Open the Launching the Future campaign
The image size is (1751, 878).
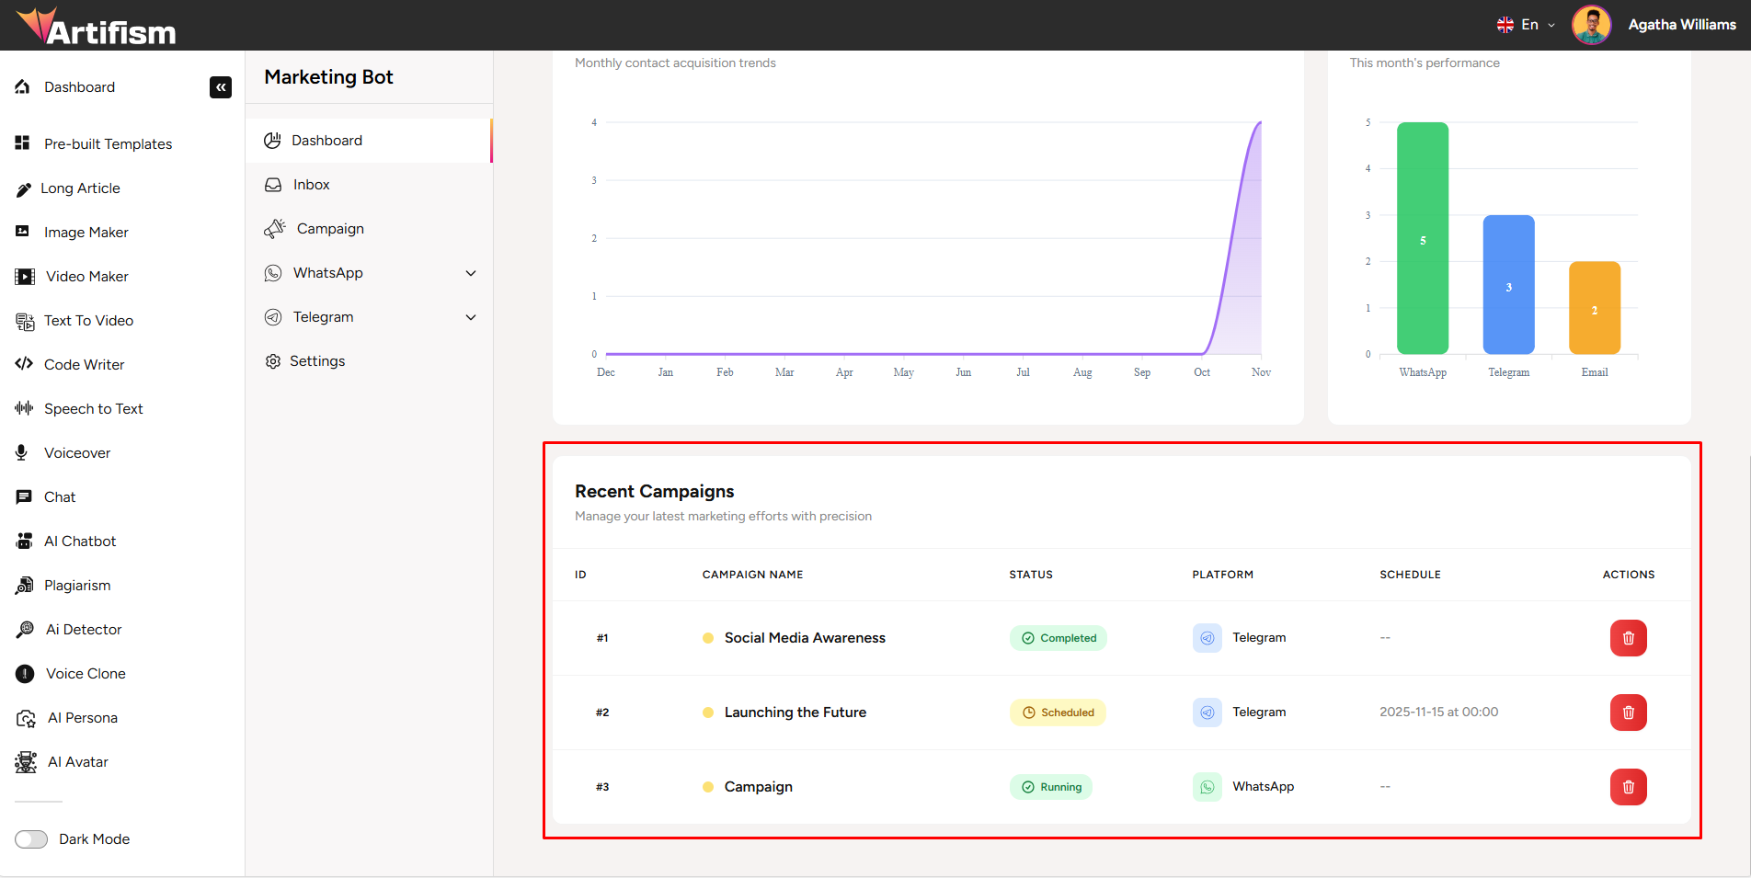coord(795,713)
